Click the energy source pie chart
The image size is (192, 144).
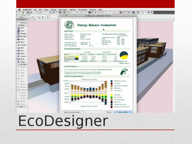click(x=124, y=55)
